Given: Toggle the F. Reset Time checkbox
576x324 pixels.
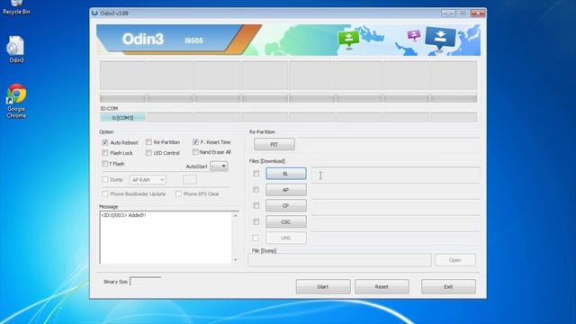Looking at the screenshot, I should [195, 142].
